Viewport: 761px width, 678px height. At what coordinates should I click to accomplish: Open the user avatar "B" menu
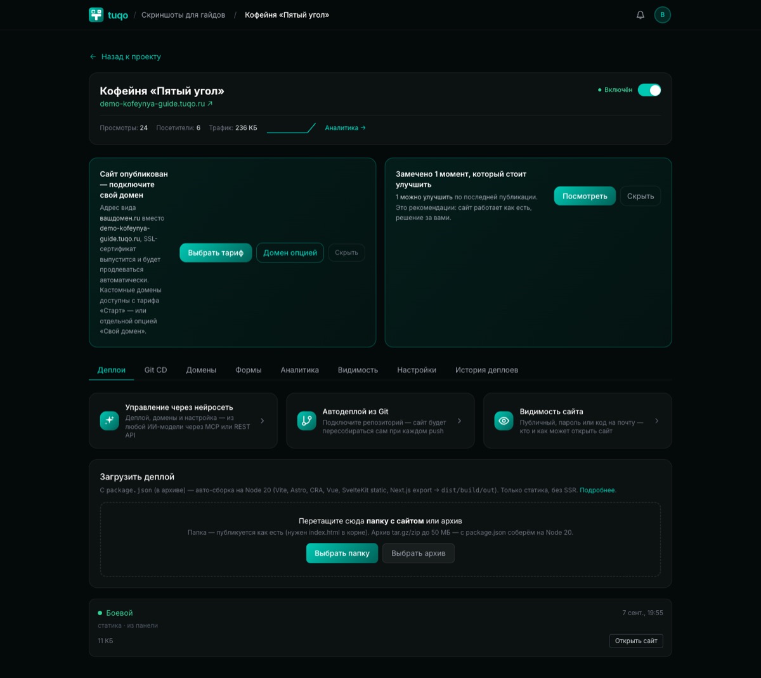point(663,15)
